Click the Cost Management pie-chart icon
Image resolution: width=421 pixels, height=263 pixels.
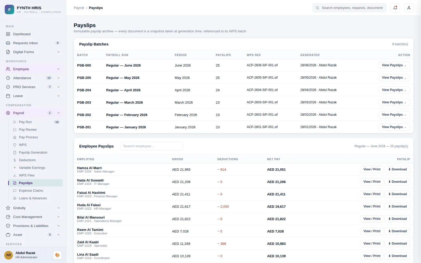[8, 217]
